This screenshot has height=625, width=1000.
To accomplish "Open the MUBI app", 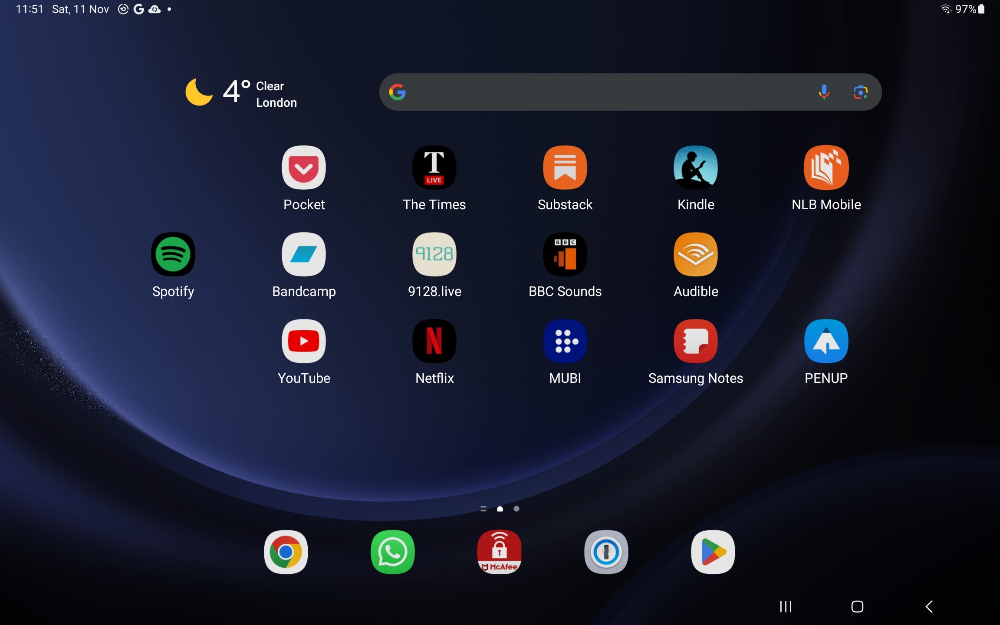I will (x=565, y=341).
